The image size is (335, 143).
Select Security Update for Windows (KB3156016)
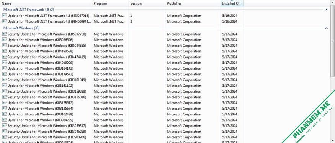(x=47, y=97)
